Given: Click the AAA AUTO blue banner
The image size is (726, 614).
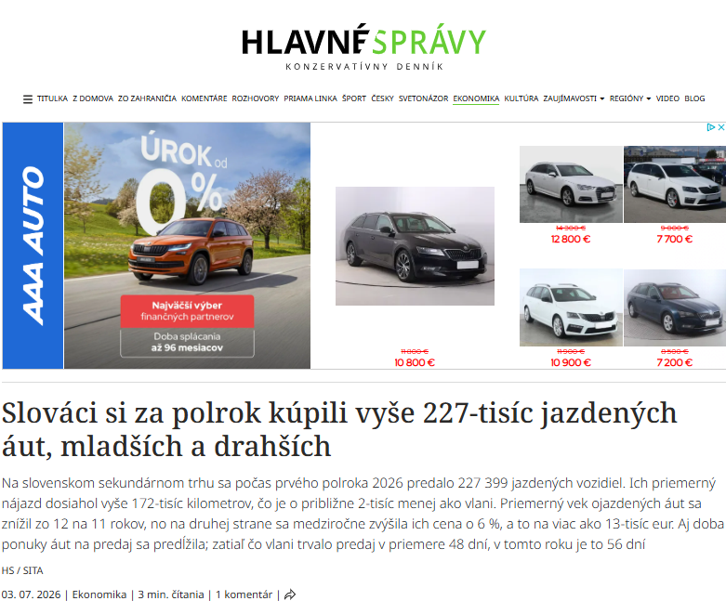Looking at the screenshot, I should coord(33,245).
